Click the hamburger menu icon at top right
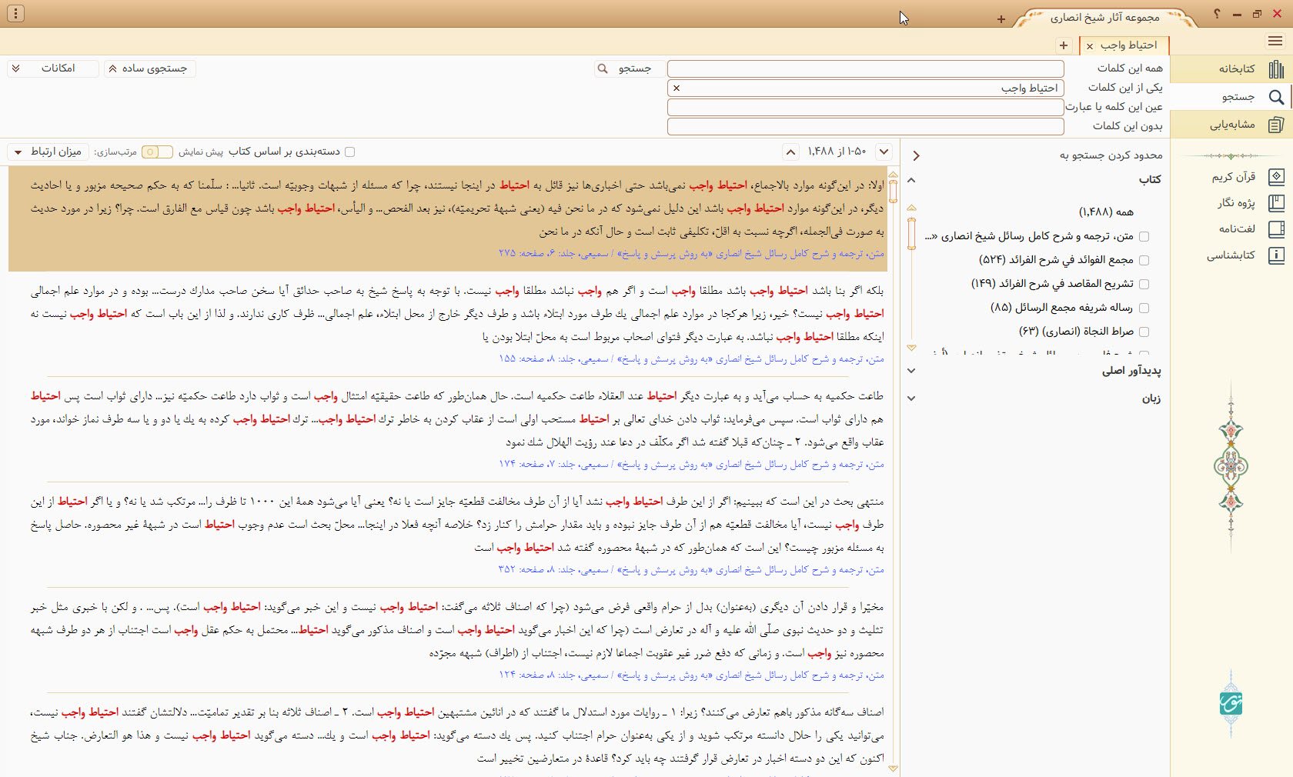The width and height of the screenshot is (1293, 777). [x=1275, y=42]
